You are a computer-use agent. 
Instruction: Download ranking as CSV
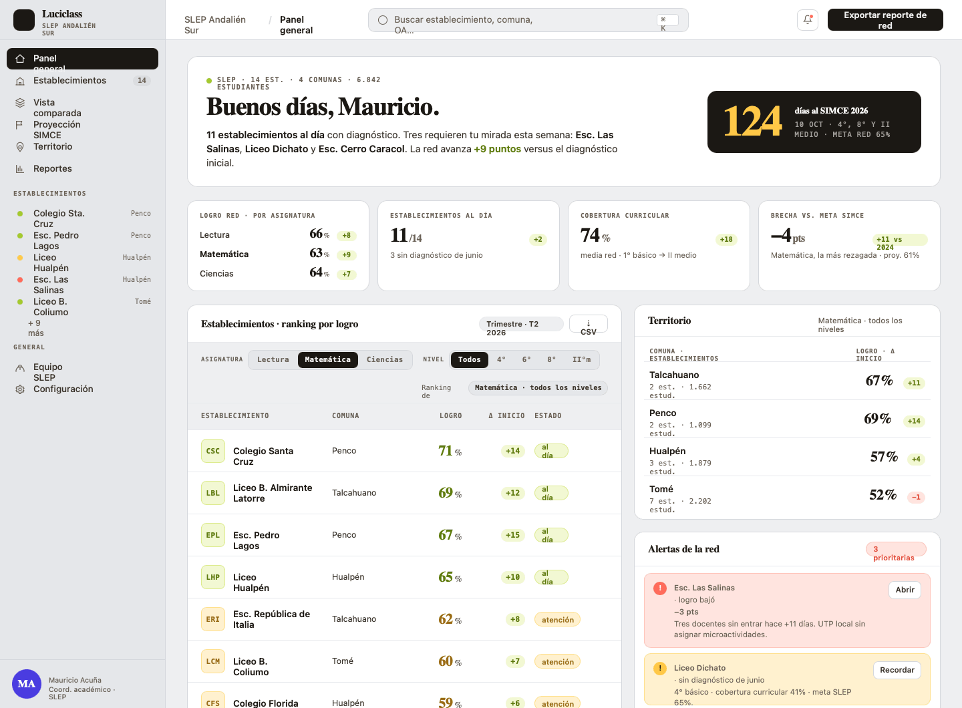pyautogui.click(x=589, y=324)
